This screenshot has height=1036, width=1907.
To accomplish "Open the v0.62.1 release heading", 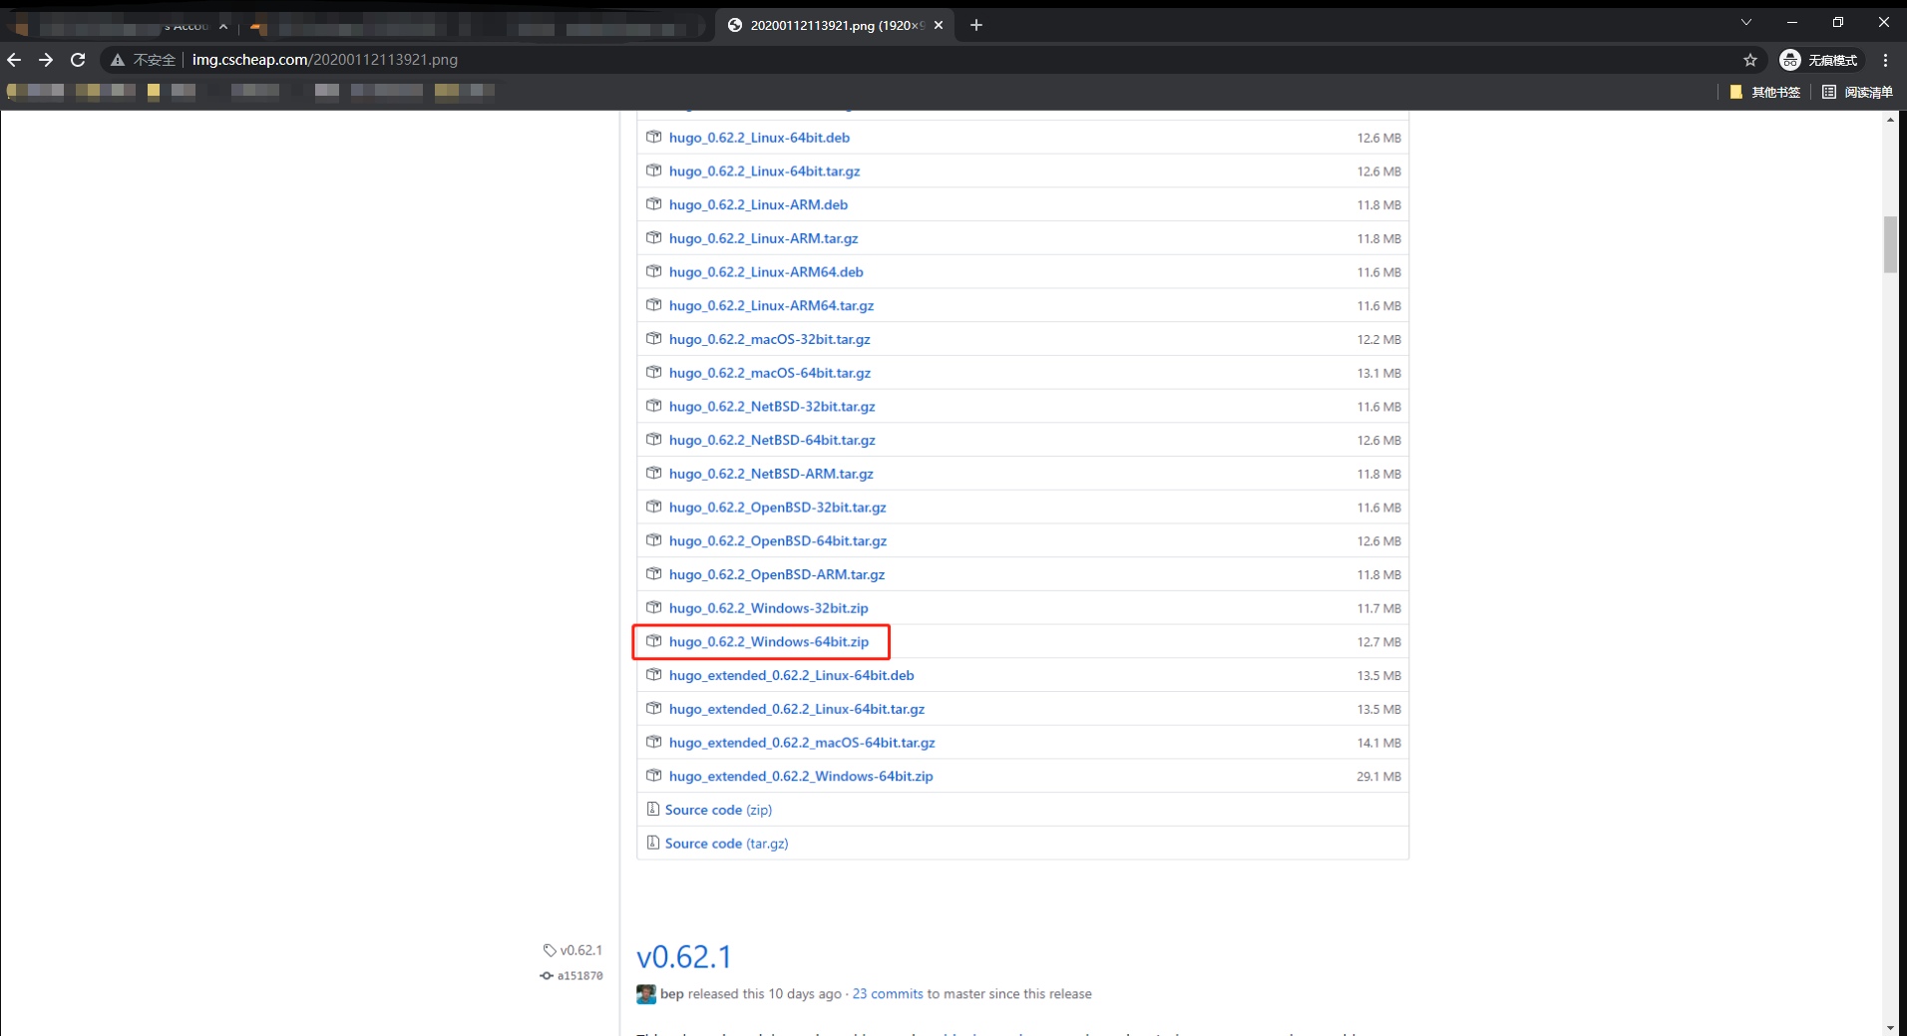I will pyautogui.click(x=684, y=957).
